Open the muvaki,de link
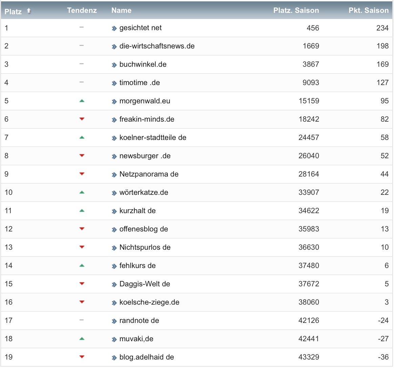 tap(136, 339)
